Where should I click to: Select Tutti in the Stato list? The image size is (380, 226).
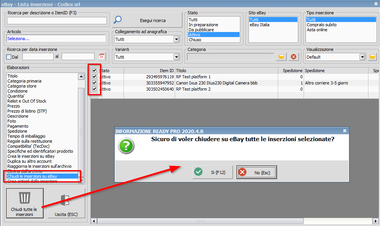tap(214, 20)
